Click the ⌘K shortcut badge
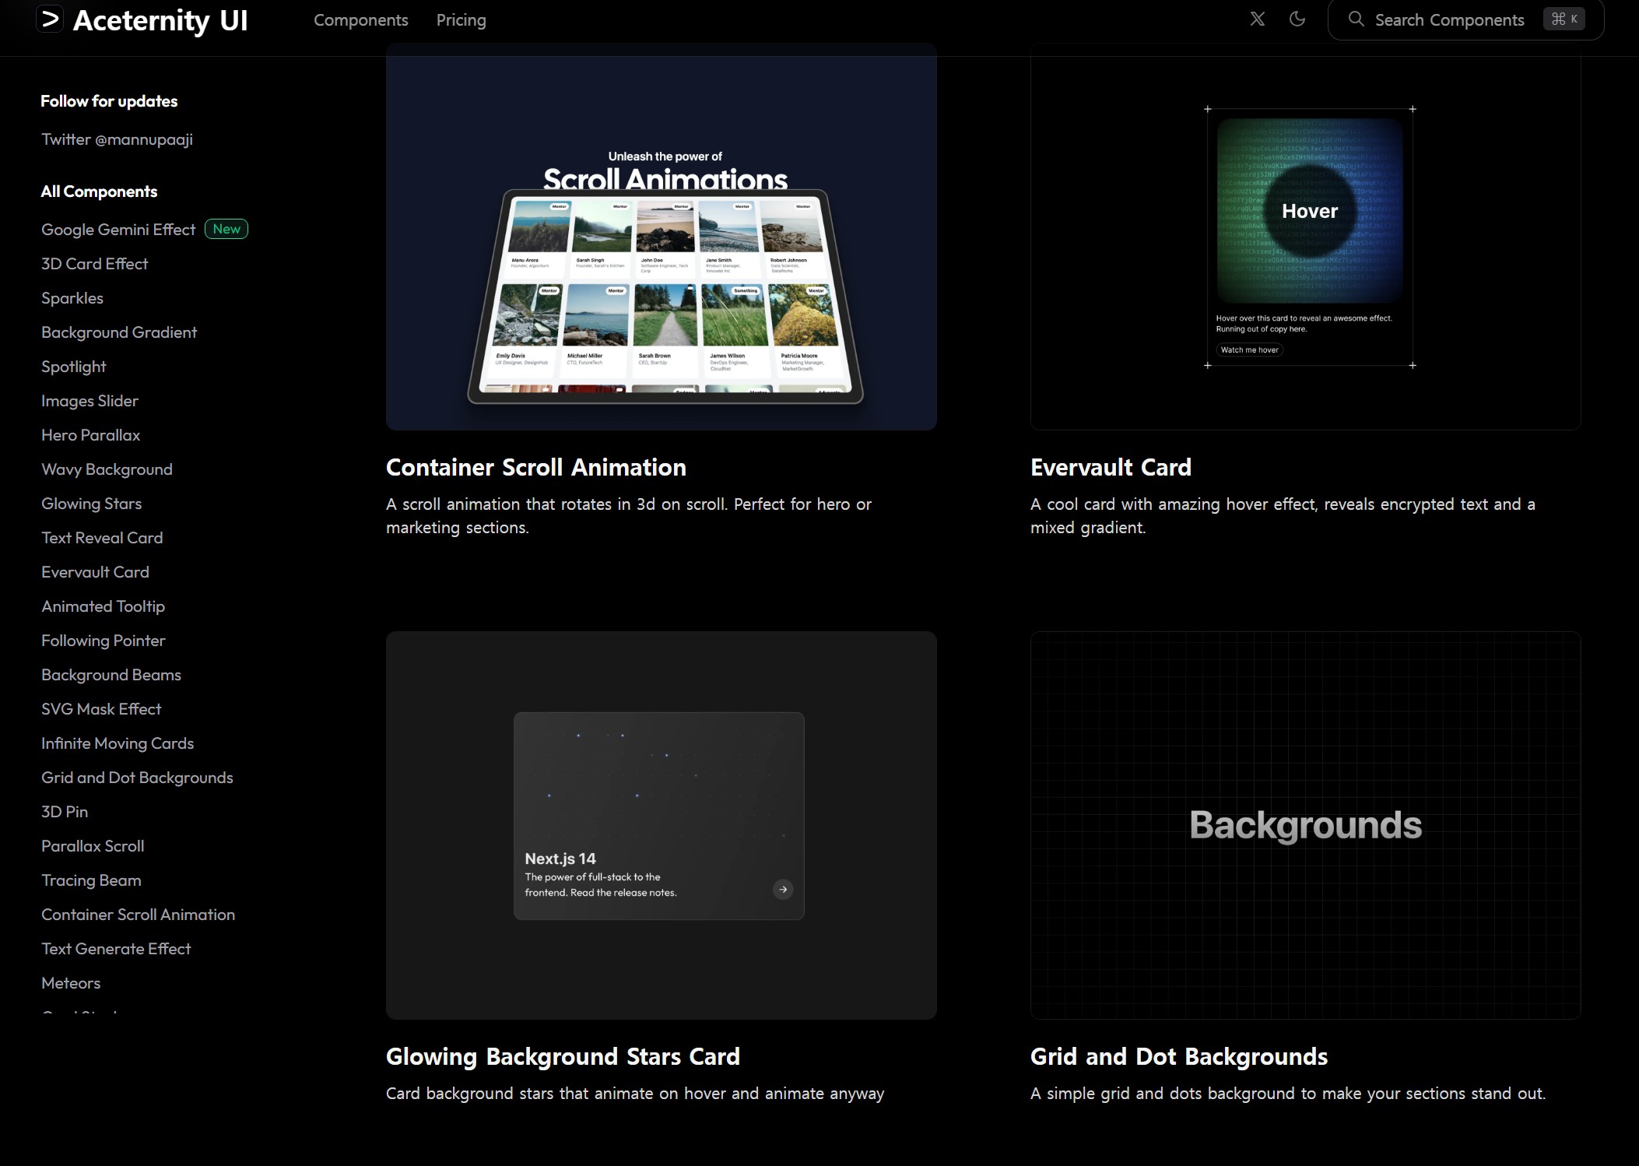1639x1166 pixels. pyautogui.click(x=1564, y=19)
